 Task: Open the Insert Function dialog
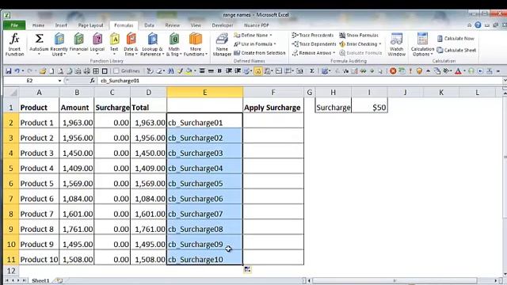14,44
